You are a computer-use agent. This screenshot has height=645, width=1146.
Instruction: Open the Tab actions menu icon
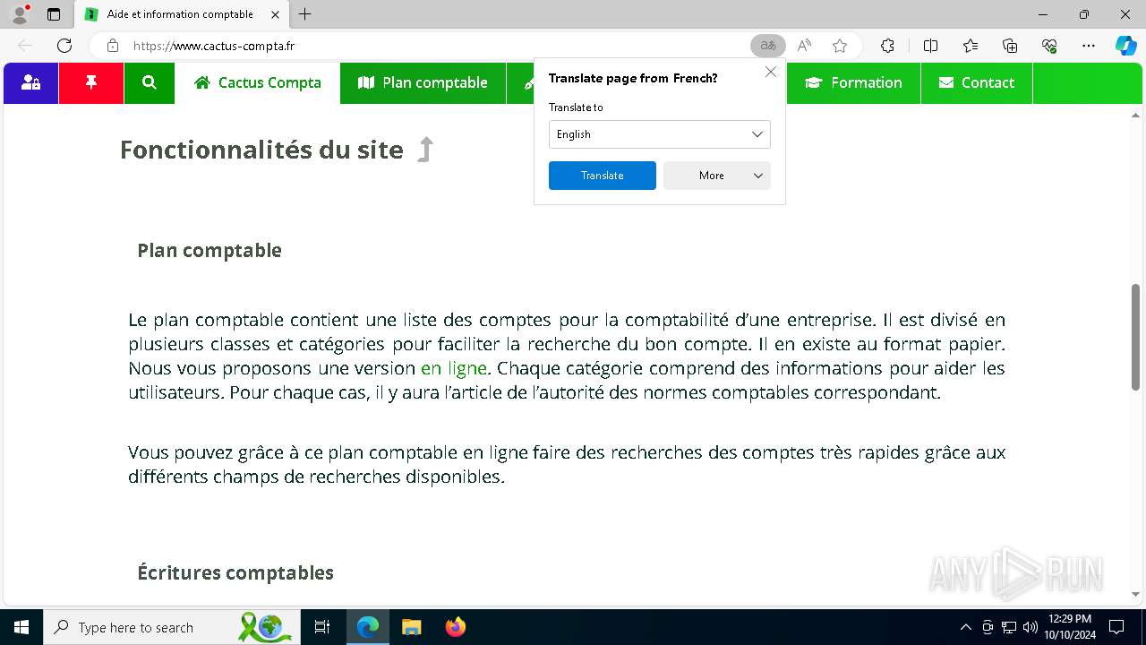[x=54, y=14]
